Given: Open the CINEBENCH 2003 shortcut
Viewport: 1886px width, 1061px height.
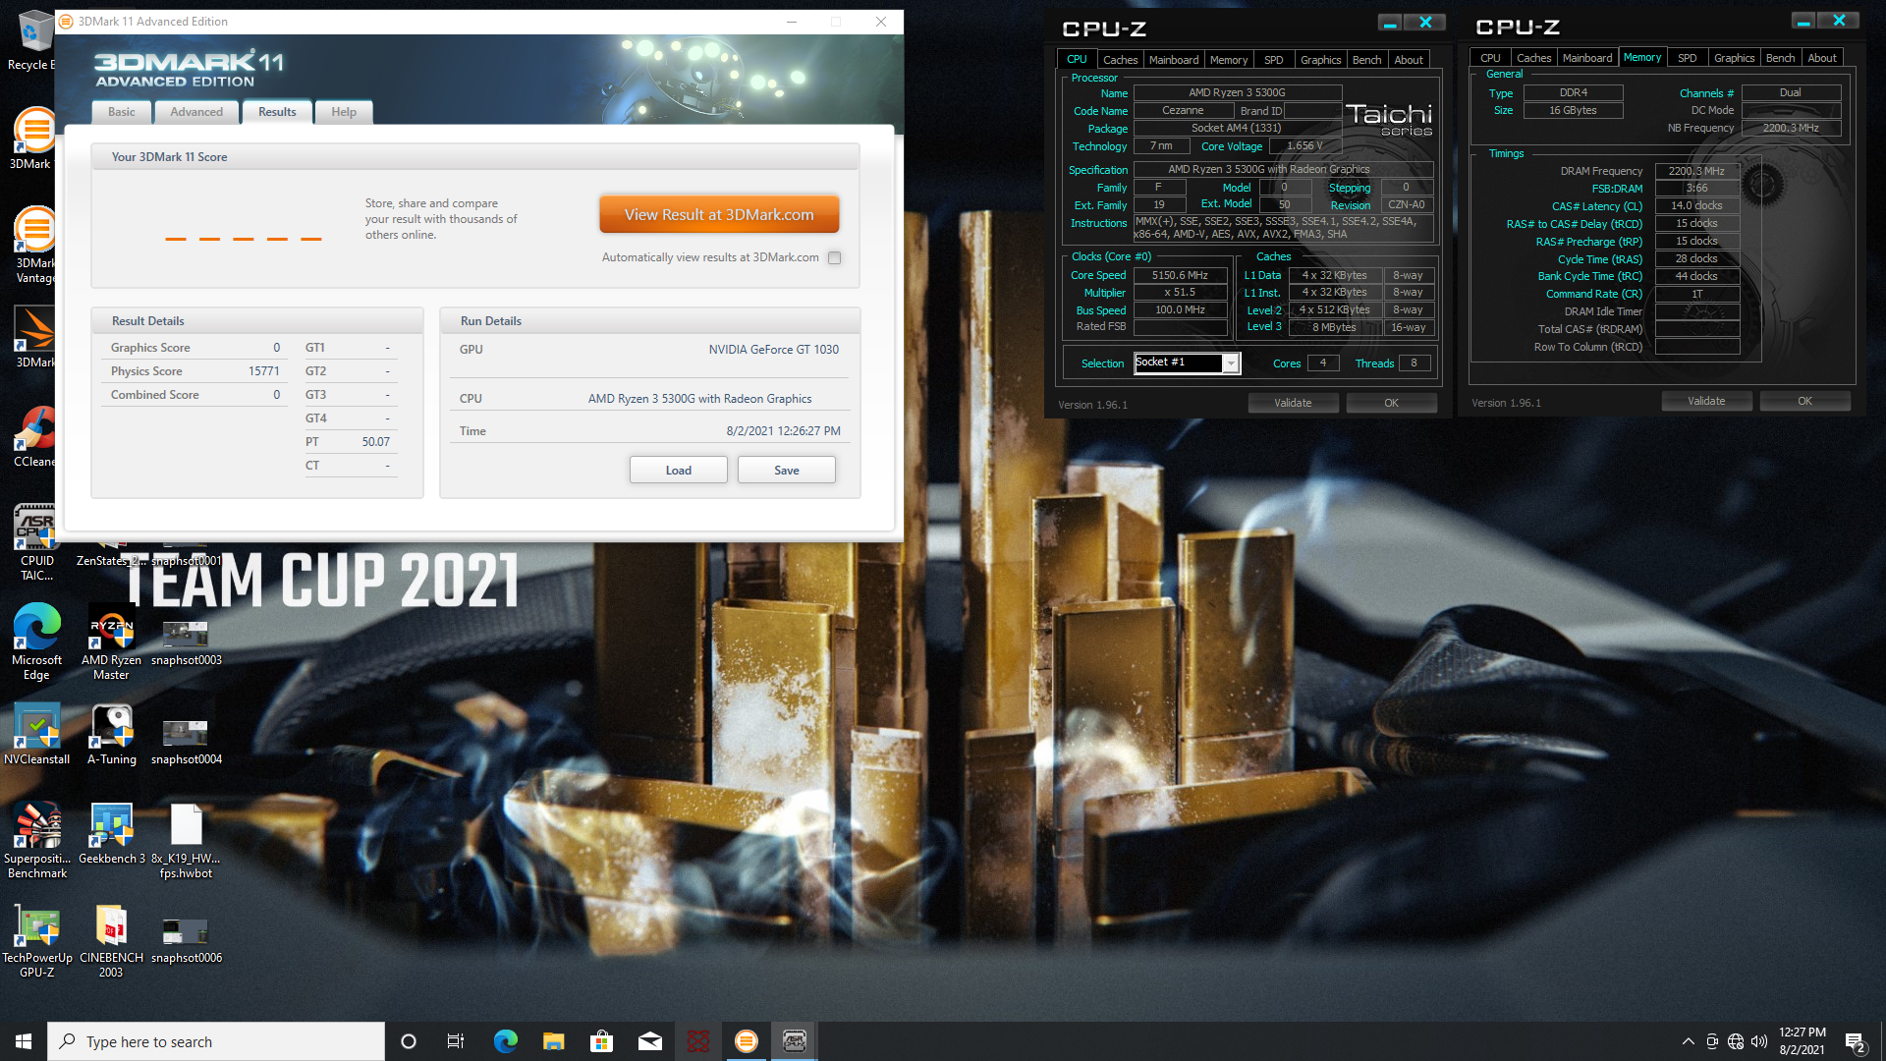Looking at the screenshot, I should tap(111, 940).
